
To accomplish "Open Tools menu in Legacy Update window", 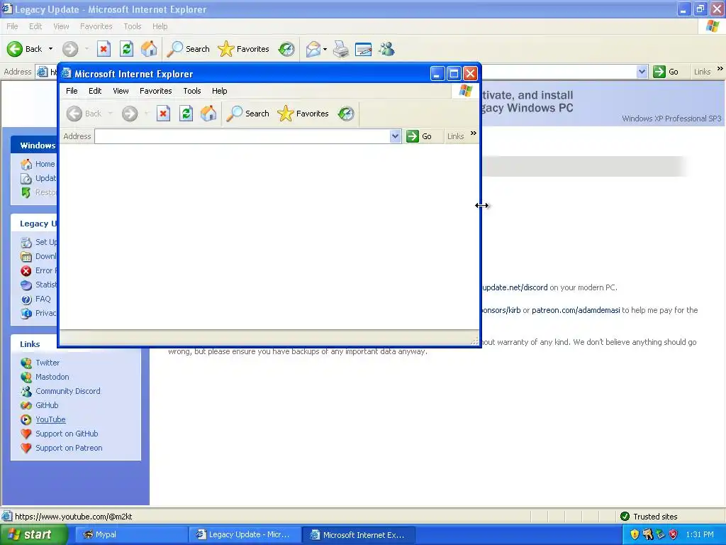I will (132, 26).
